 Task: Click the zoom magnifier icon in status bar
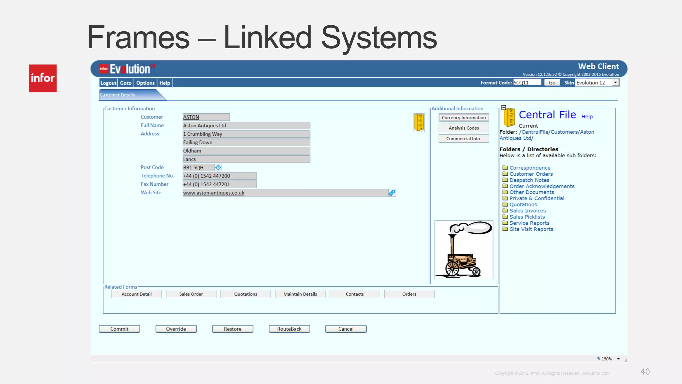click(598, 359)
